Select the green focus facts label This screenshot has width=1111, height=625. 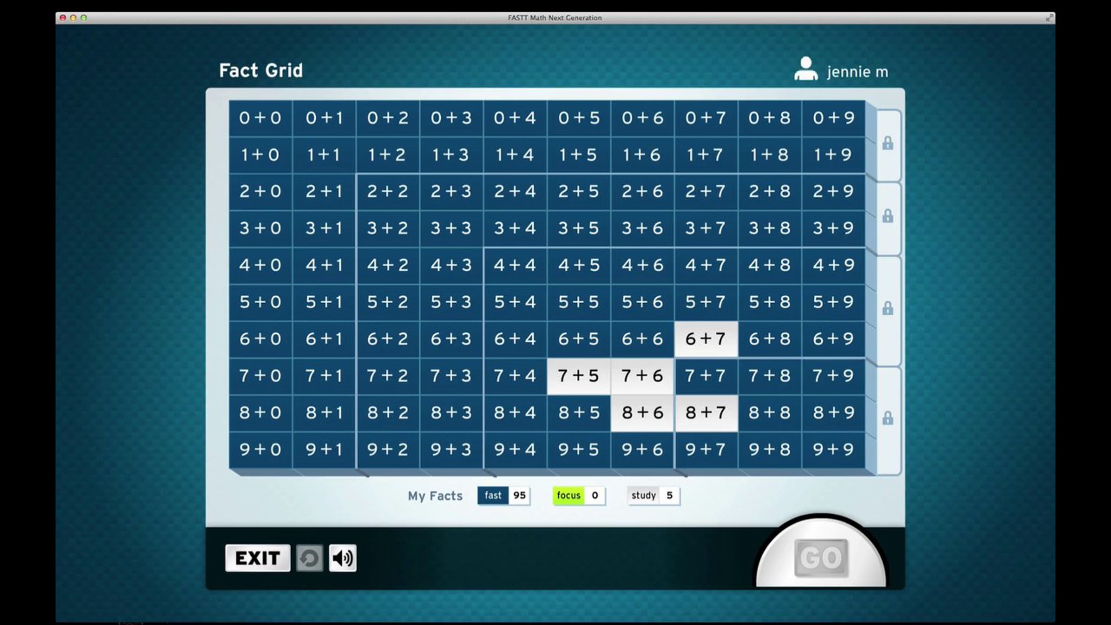pos(568,495)
